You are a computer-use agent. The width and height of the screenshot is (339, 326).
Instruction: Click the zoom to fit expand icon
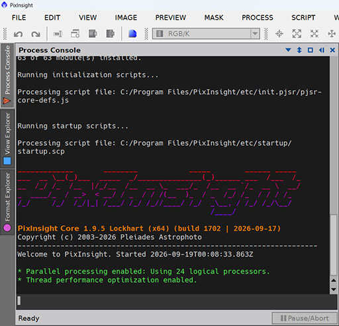pos(297,34)
